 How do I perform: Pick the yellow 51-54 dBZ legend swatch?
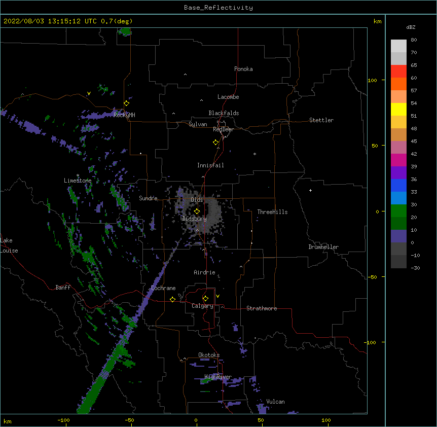398,109
